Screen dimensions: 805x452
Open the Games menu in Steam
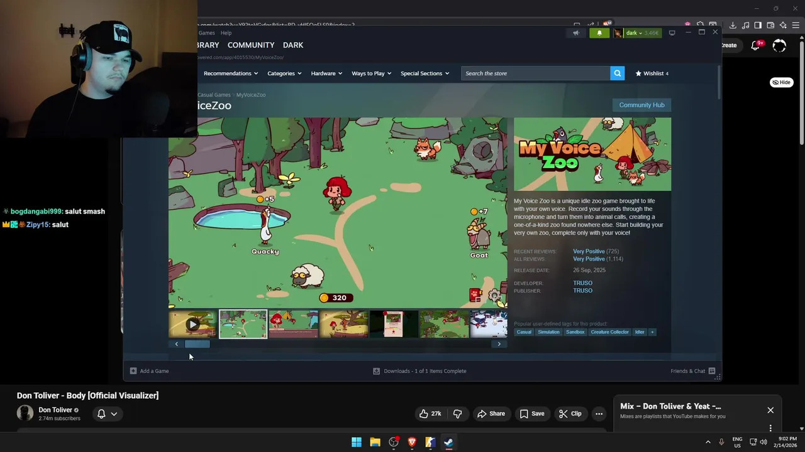(207, 33)
